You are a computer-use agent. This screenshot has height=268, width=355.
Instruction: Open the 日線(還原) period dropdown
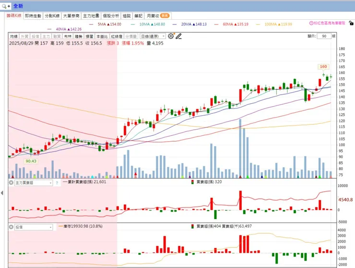pyautogui.click(x=153, y=37)
